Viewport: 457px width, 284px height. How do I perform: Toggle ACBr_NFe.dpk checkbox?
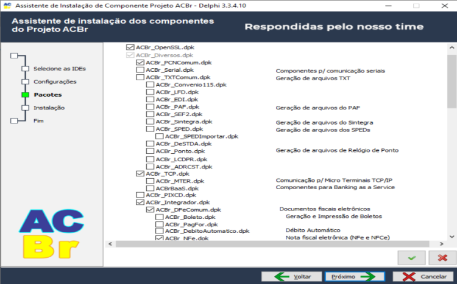(160, 238)
